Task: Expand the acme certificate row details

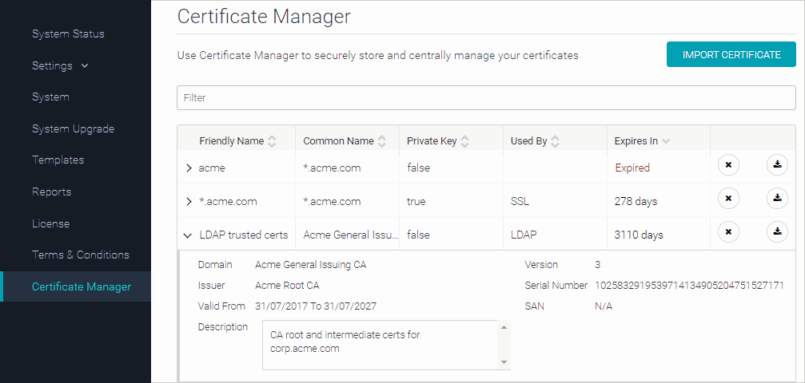Action: 189,168
